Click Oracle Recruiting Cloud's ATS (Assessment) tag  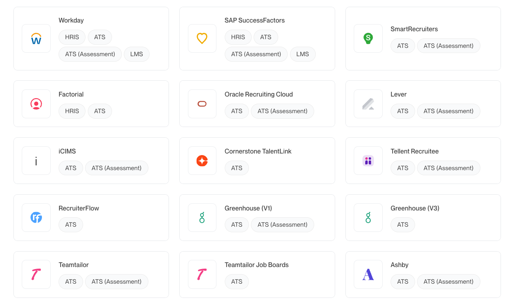point(283,111)
